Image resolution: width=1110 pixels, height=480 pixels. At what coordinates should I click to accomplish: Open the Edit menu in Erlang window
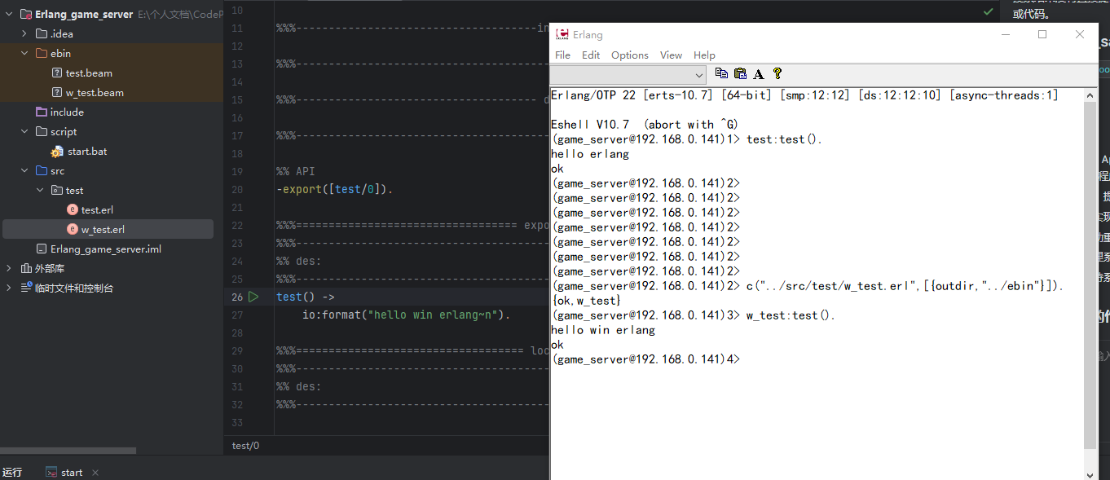coord(591,55)
